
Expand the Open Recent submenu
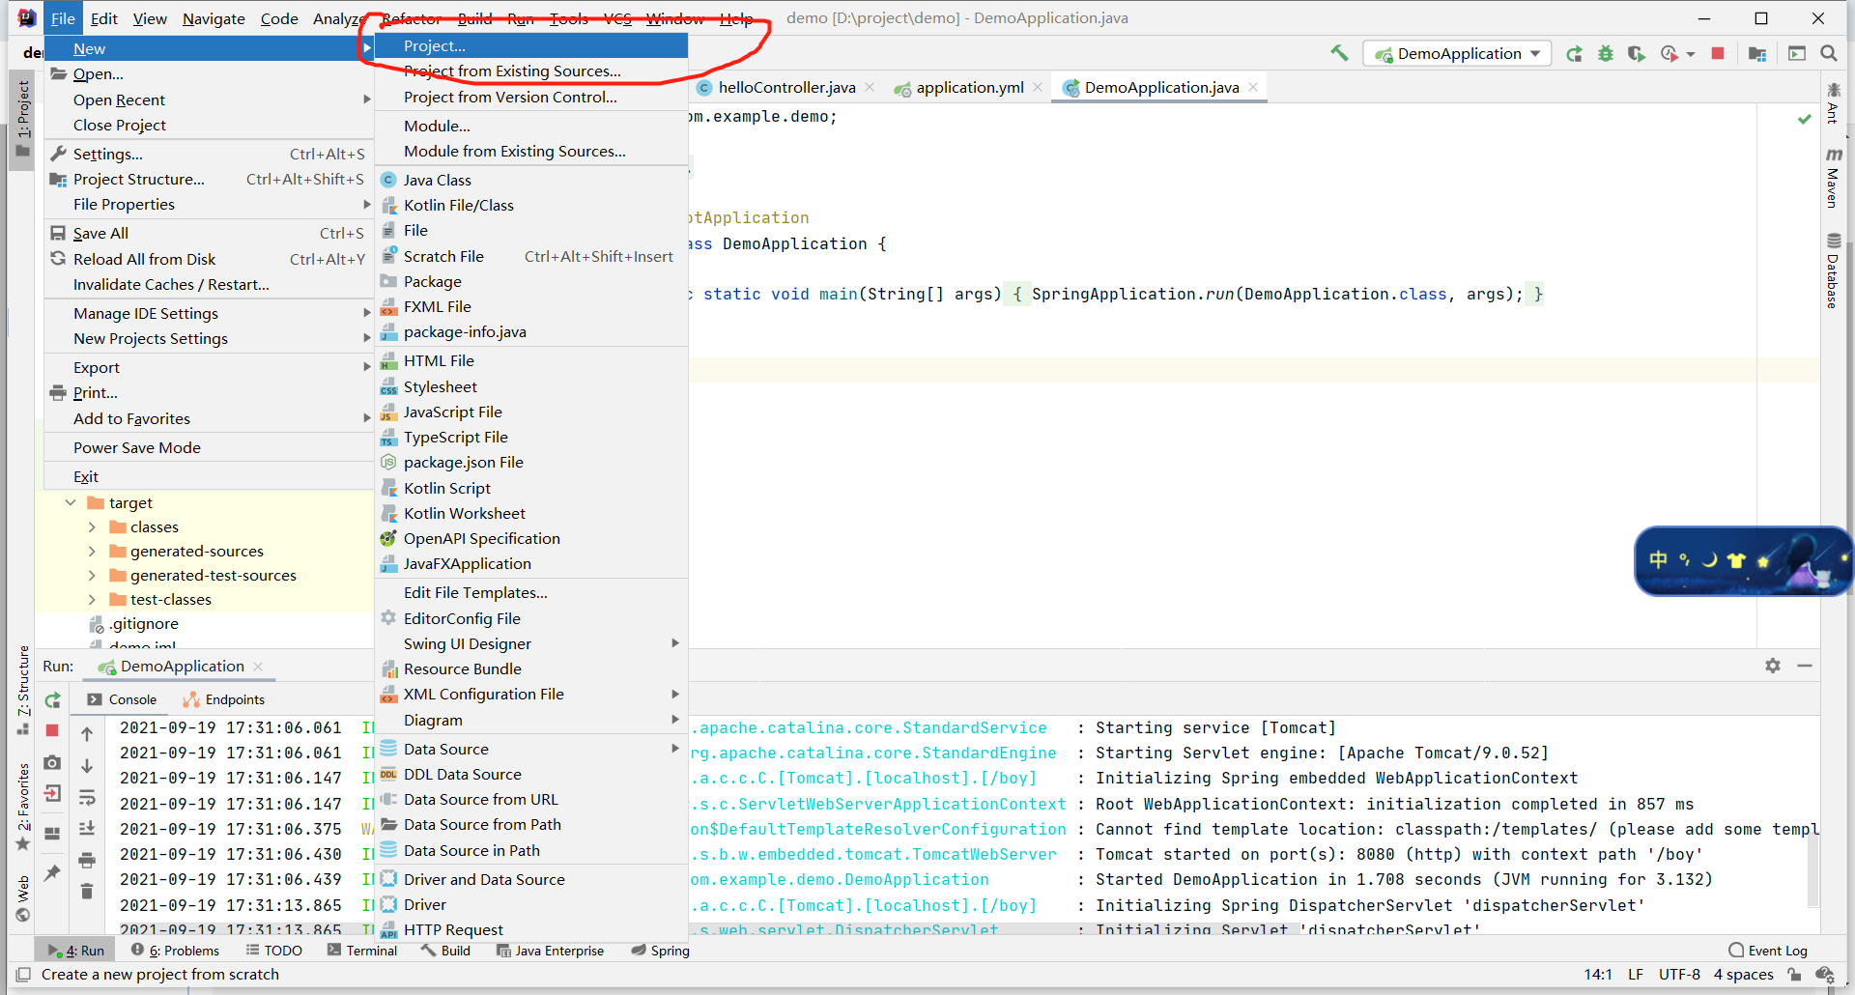[x=209, y=100]
